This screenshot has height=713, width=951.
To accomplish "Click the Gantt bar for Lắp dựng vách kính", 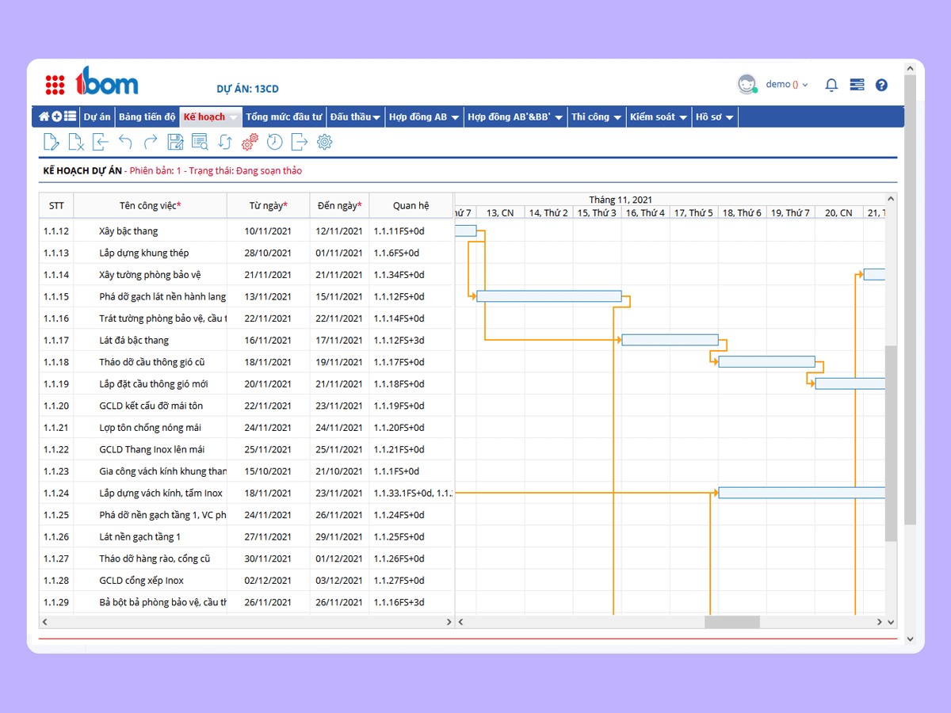I will [801, 493].
